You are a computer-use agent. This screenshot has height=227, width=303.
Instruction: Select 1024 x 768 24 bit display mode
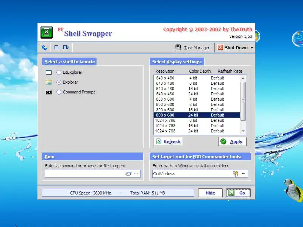pyautogui.click(x=197, y=131)
